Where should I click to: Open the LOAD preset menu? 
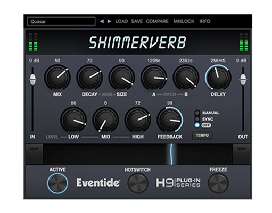[x=121, y=21]
